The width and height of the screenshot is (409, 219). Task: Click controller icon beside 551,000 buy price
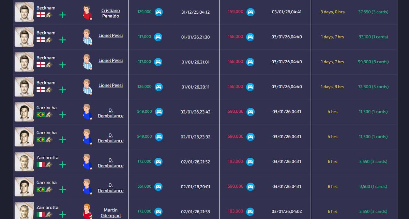pyautogui.click(x=158, y=187)
